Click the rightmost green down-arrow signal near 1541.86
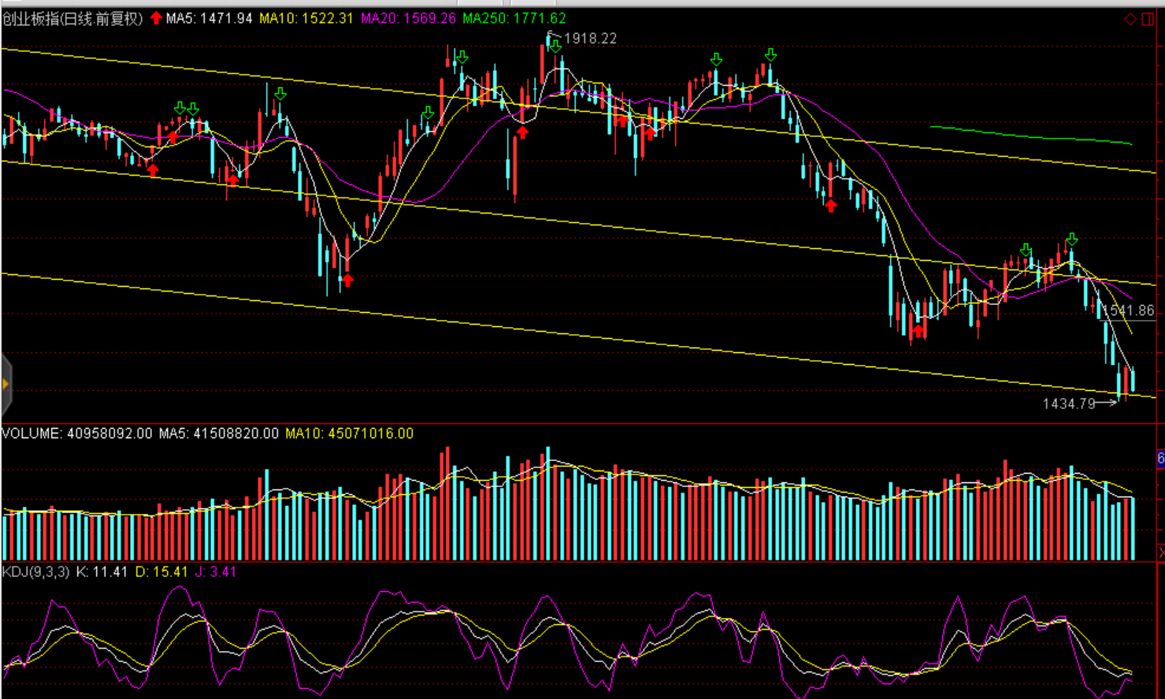Viewport: 1165px width, 699px height. [x=1071, y=240]
